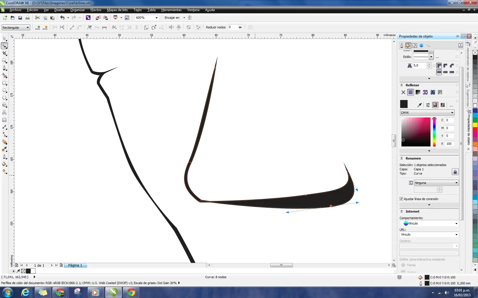Choose the Fill bucket tool in toolbox
478x298 pixels.
click(4, 164)
